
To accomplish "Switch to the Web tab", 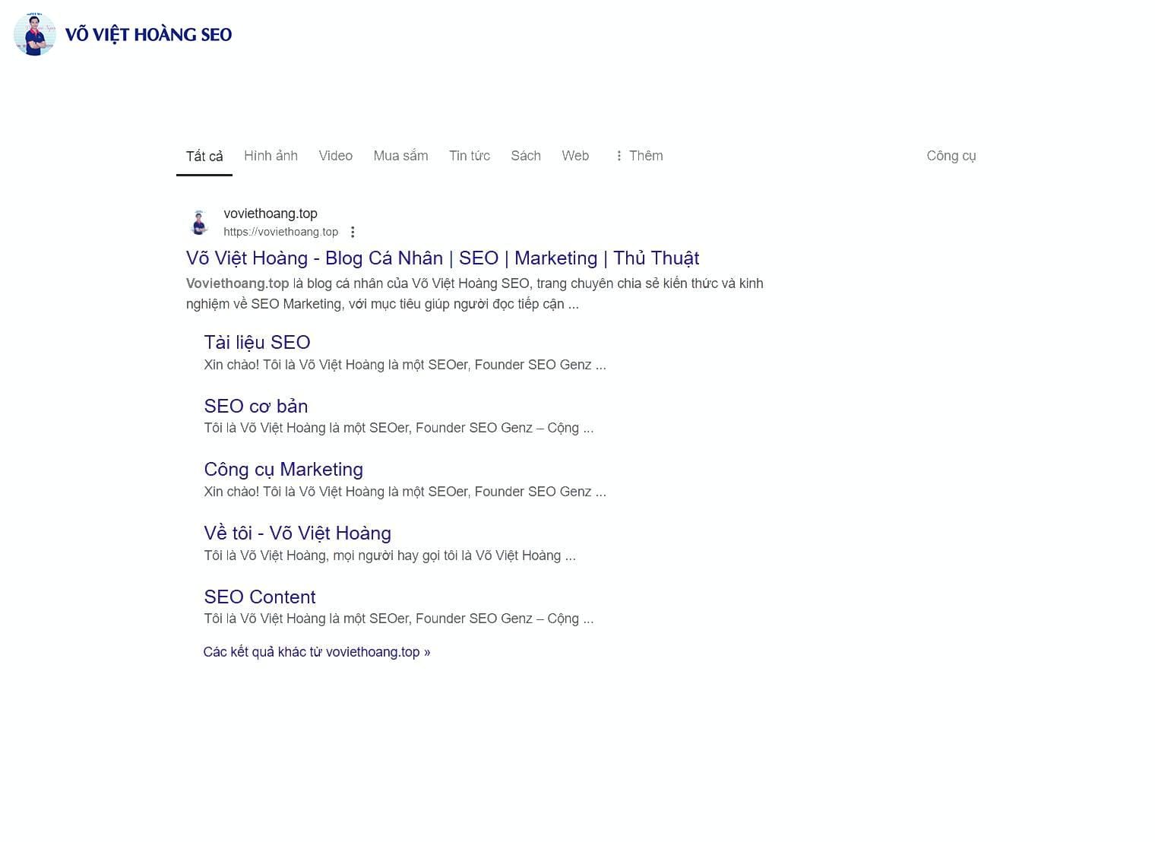I will [575, 156].
